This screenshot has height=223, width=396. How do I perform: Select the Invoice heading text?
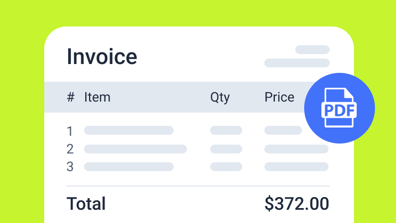[x=102, y=56]
